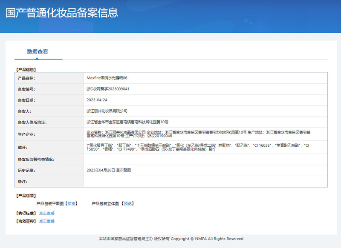The image size is (341, 248).
Task: Click the 【产品包装】 section heading
Action: [26, 196]
